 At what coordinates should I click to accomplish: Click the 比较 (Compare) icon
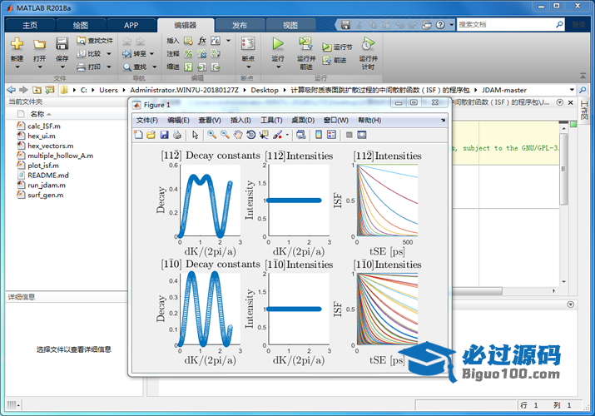click(x=82, y=54)
